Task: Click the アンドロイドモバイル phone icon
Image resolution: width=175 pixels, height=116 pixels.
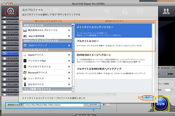Action: 25,66
